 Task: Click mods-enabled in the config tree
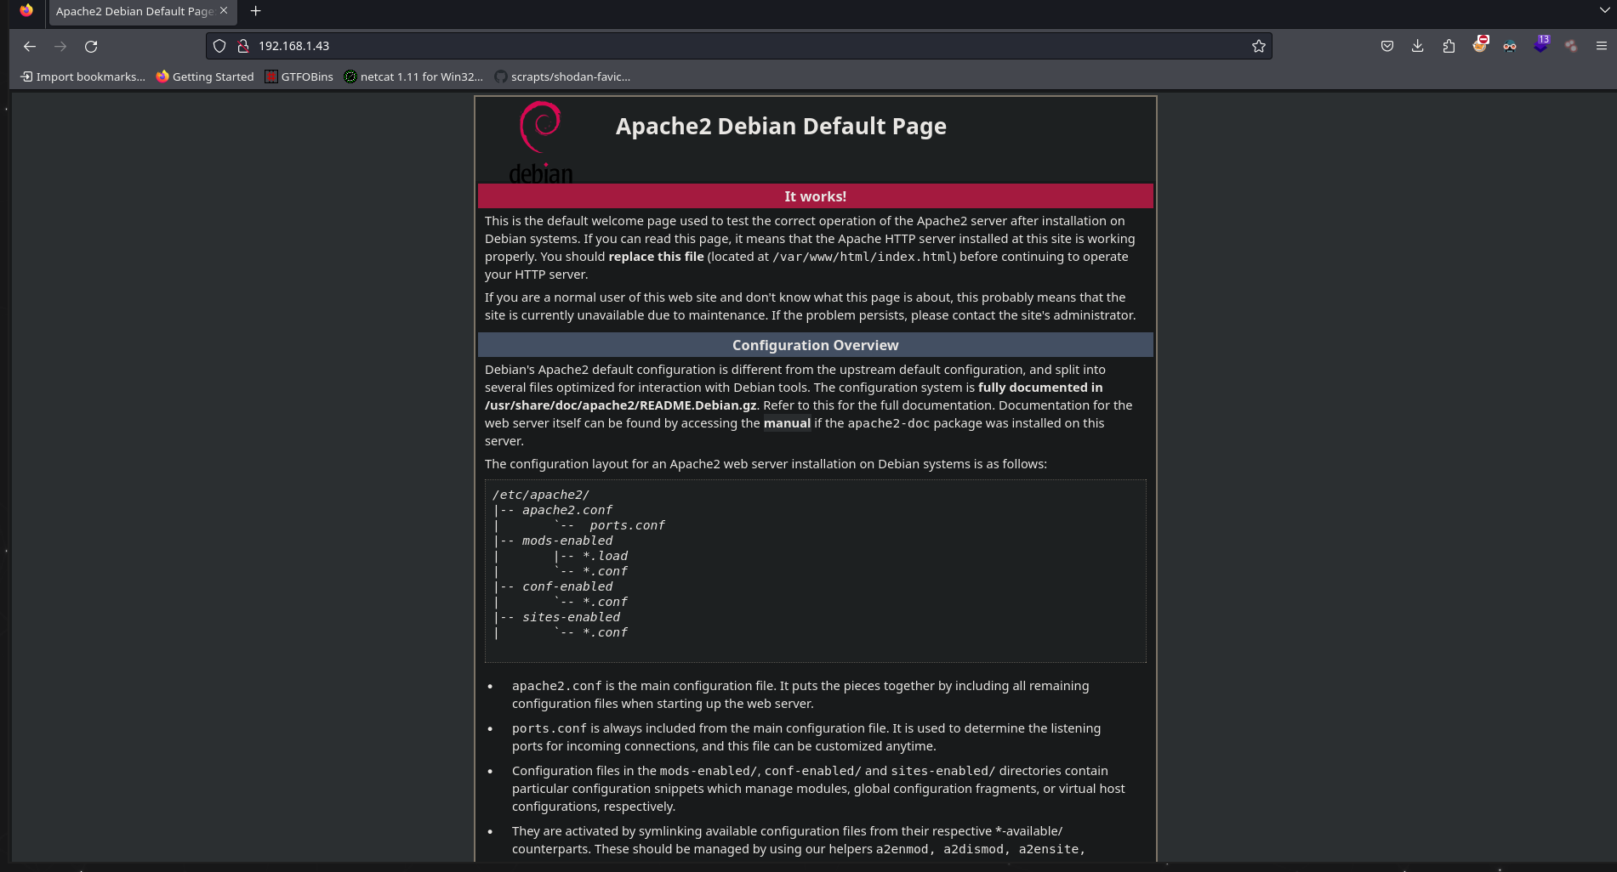567,541
